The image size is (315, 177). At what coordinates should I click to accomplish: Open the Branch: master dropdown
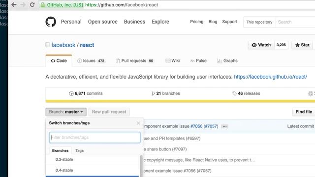pyautogui.click(x=66, y=112)
